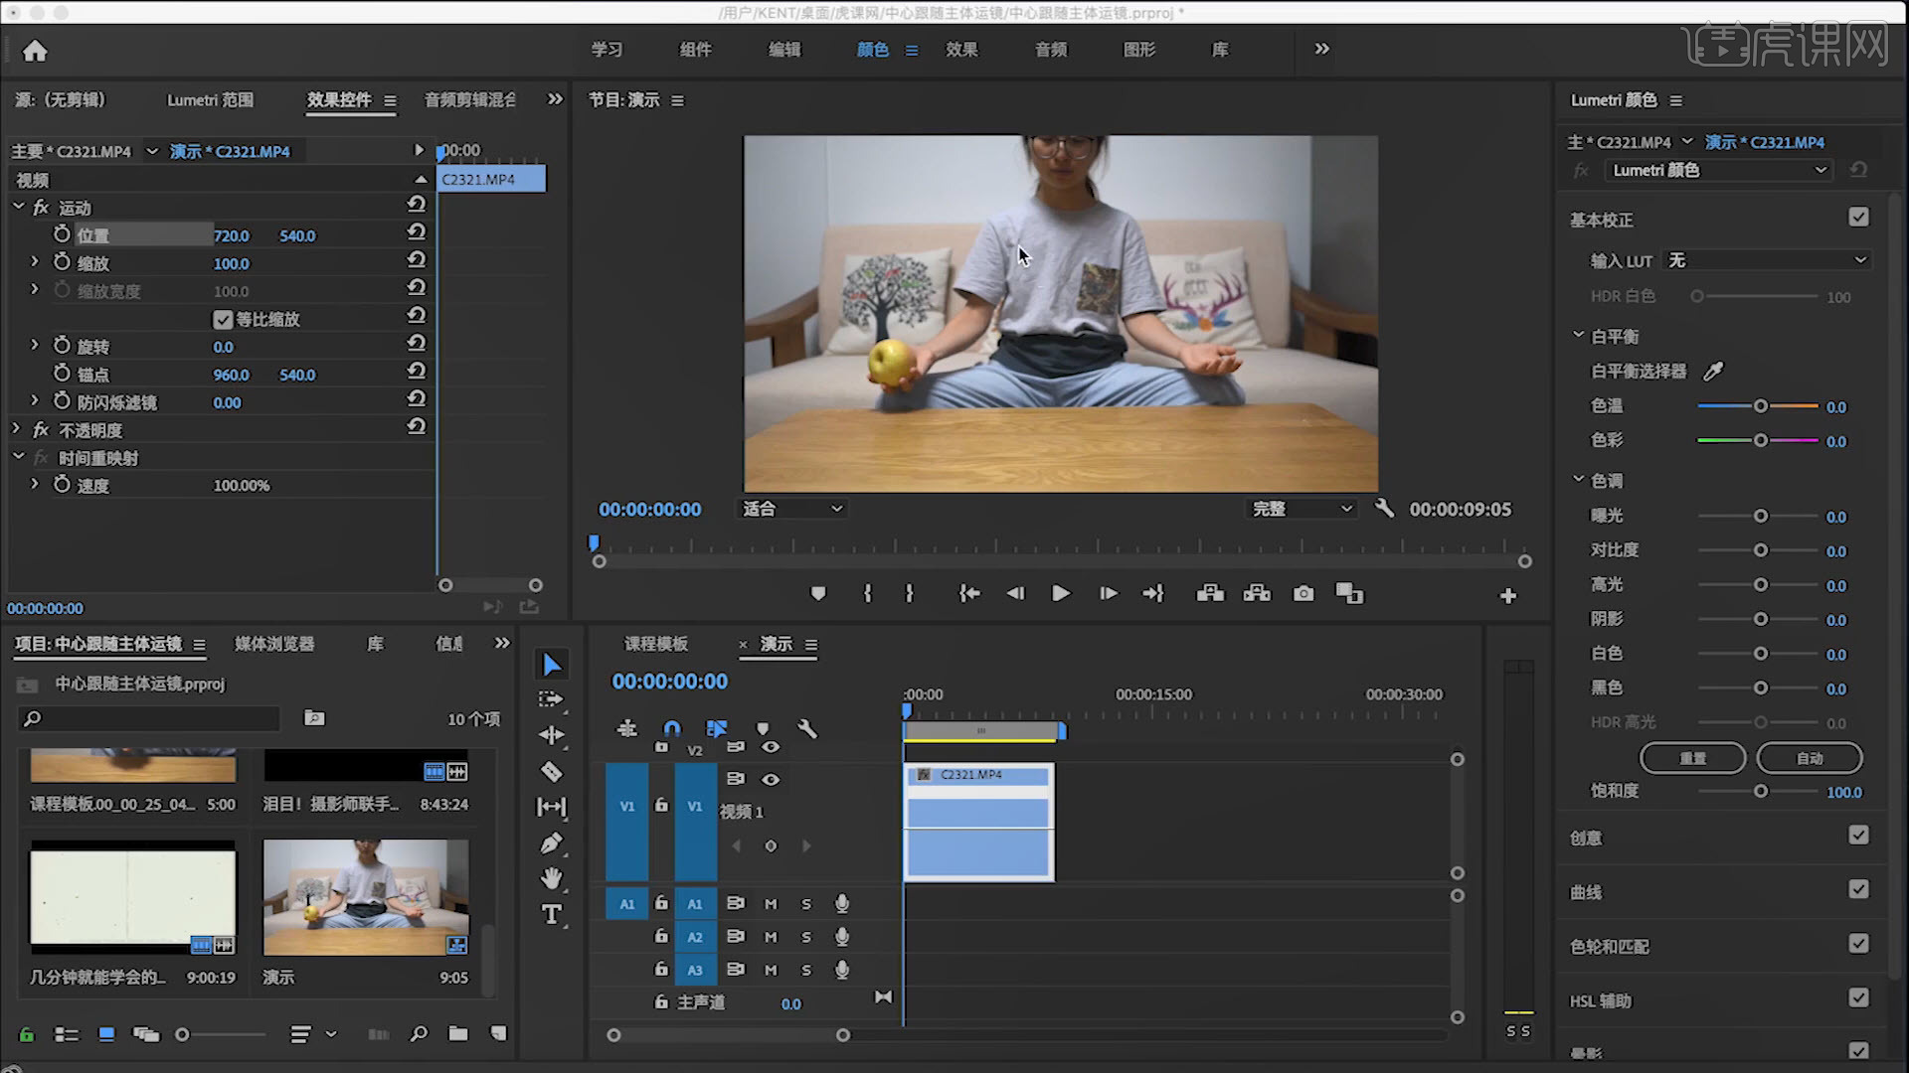Adjust the Temperature slider handle
The height and width of the screenshot is (1073, 1909).
pos(1760,406)
